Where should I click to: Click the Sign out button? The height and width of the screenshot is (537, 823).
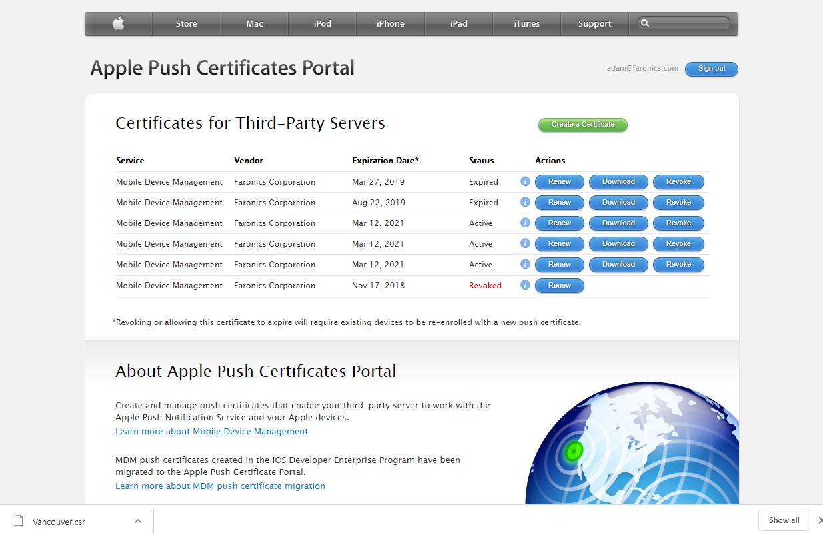(x=712, y=69)
